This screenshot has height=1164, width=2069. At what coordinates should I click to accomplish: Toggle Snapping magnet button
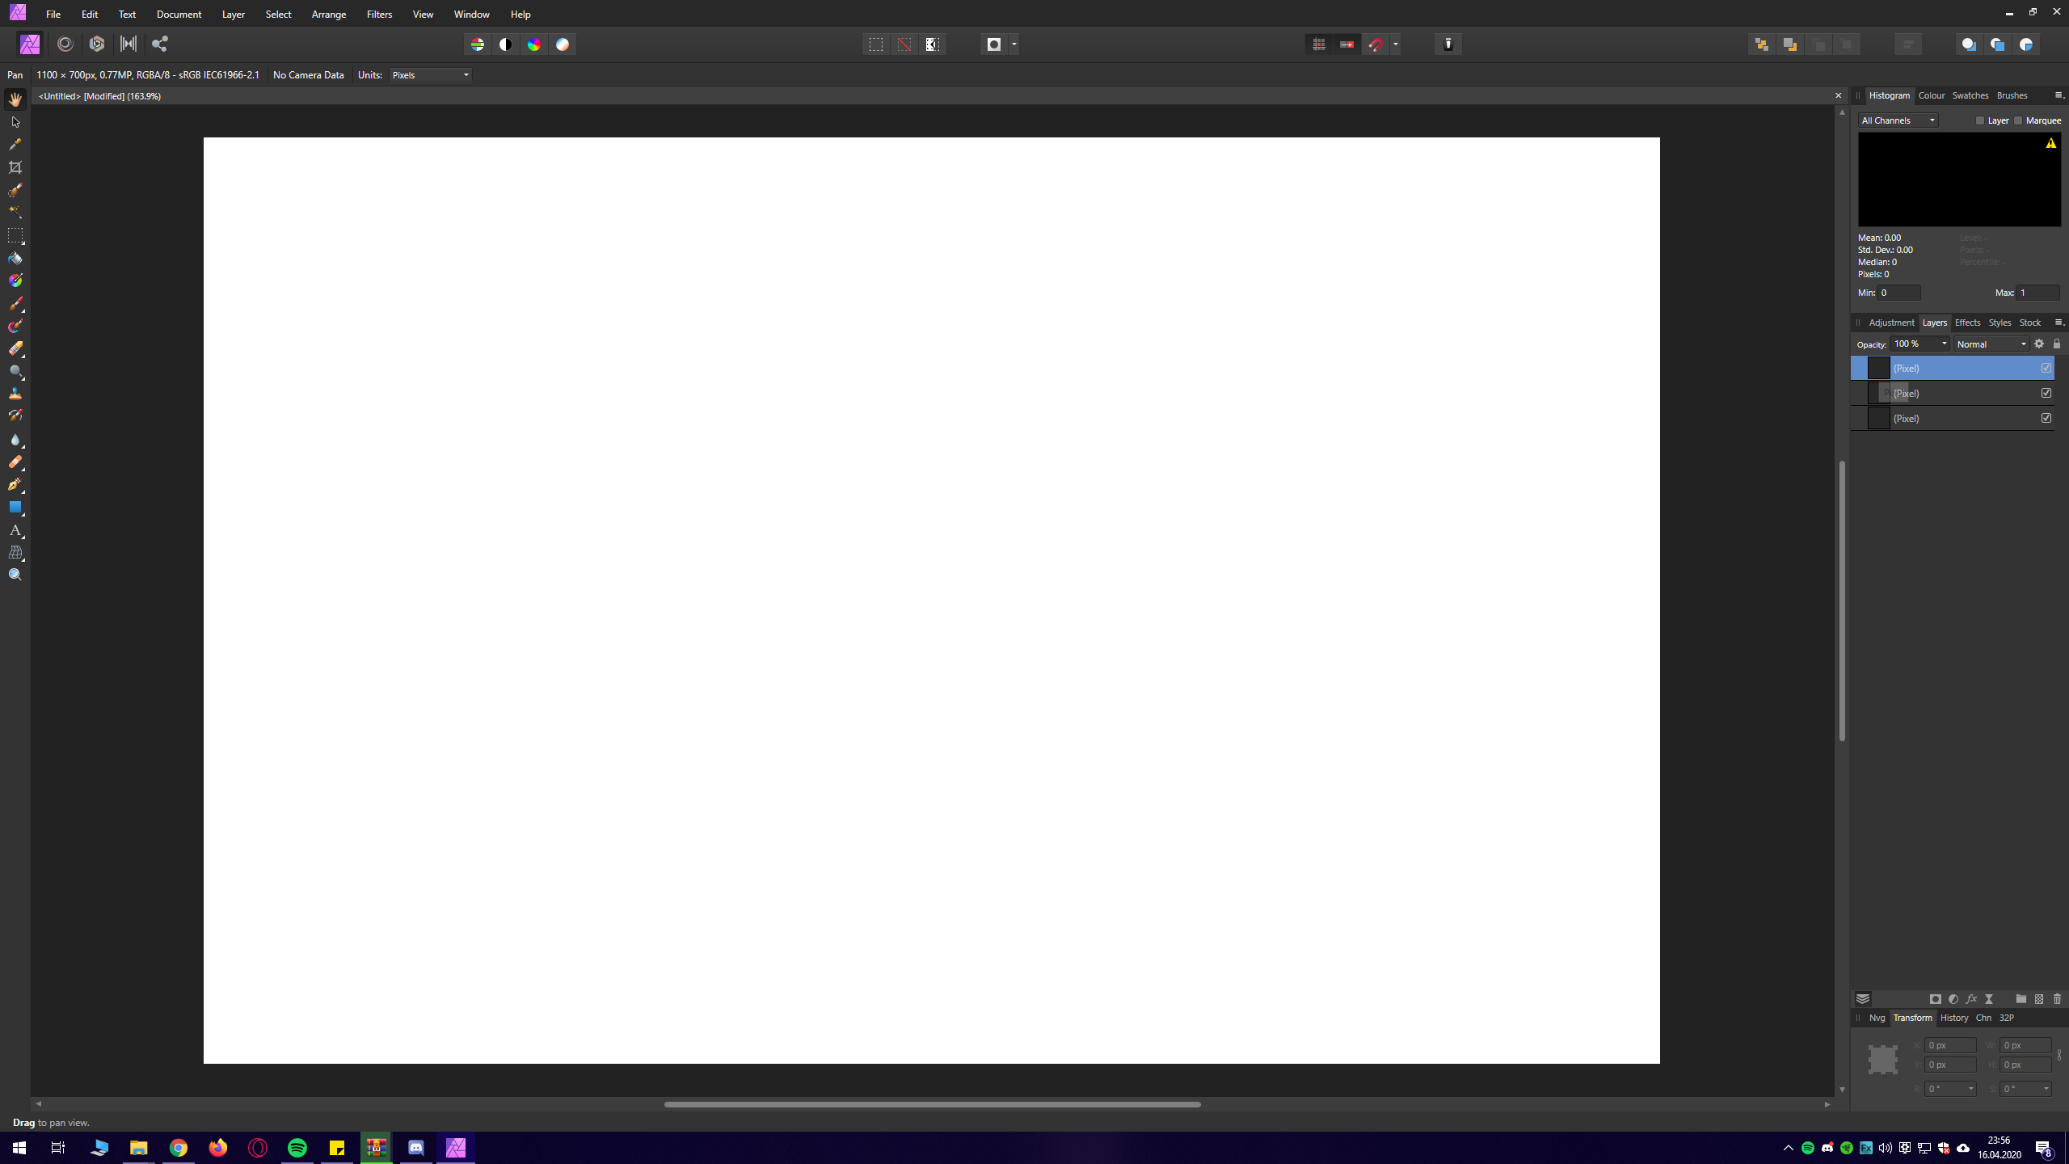click(x=1376, y=44)
